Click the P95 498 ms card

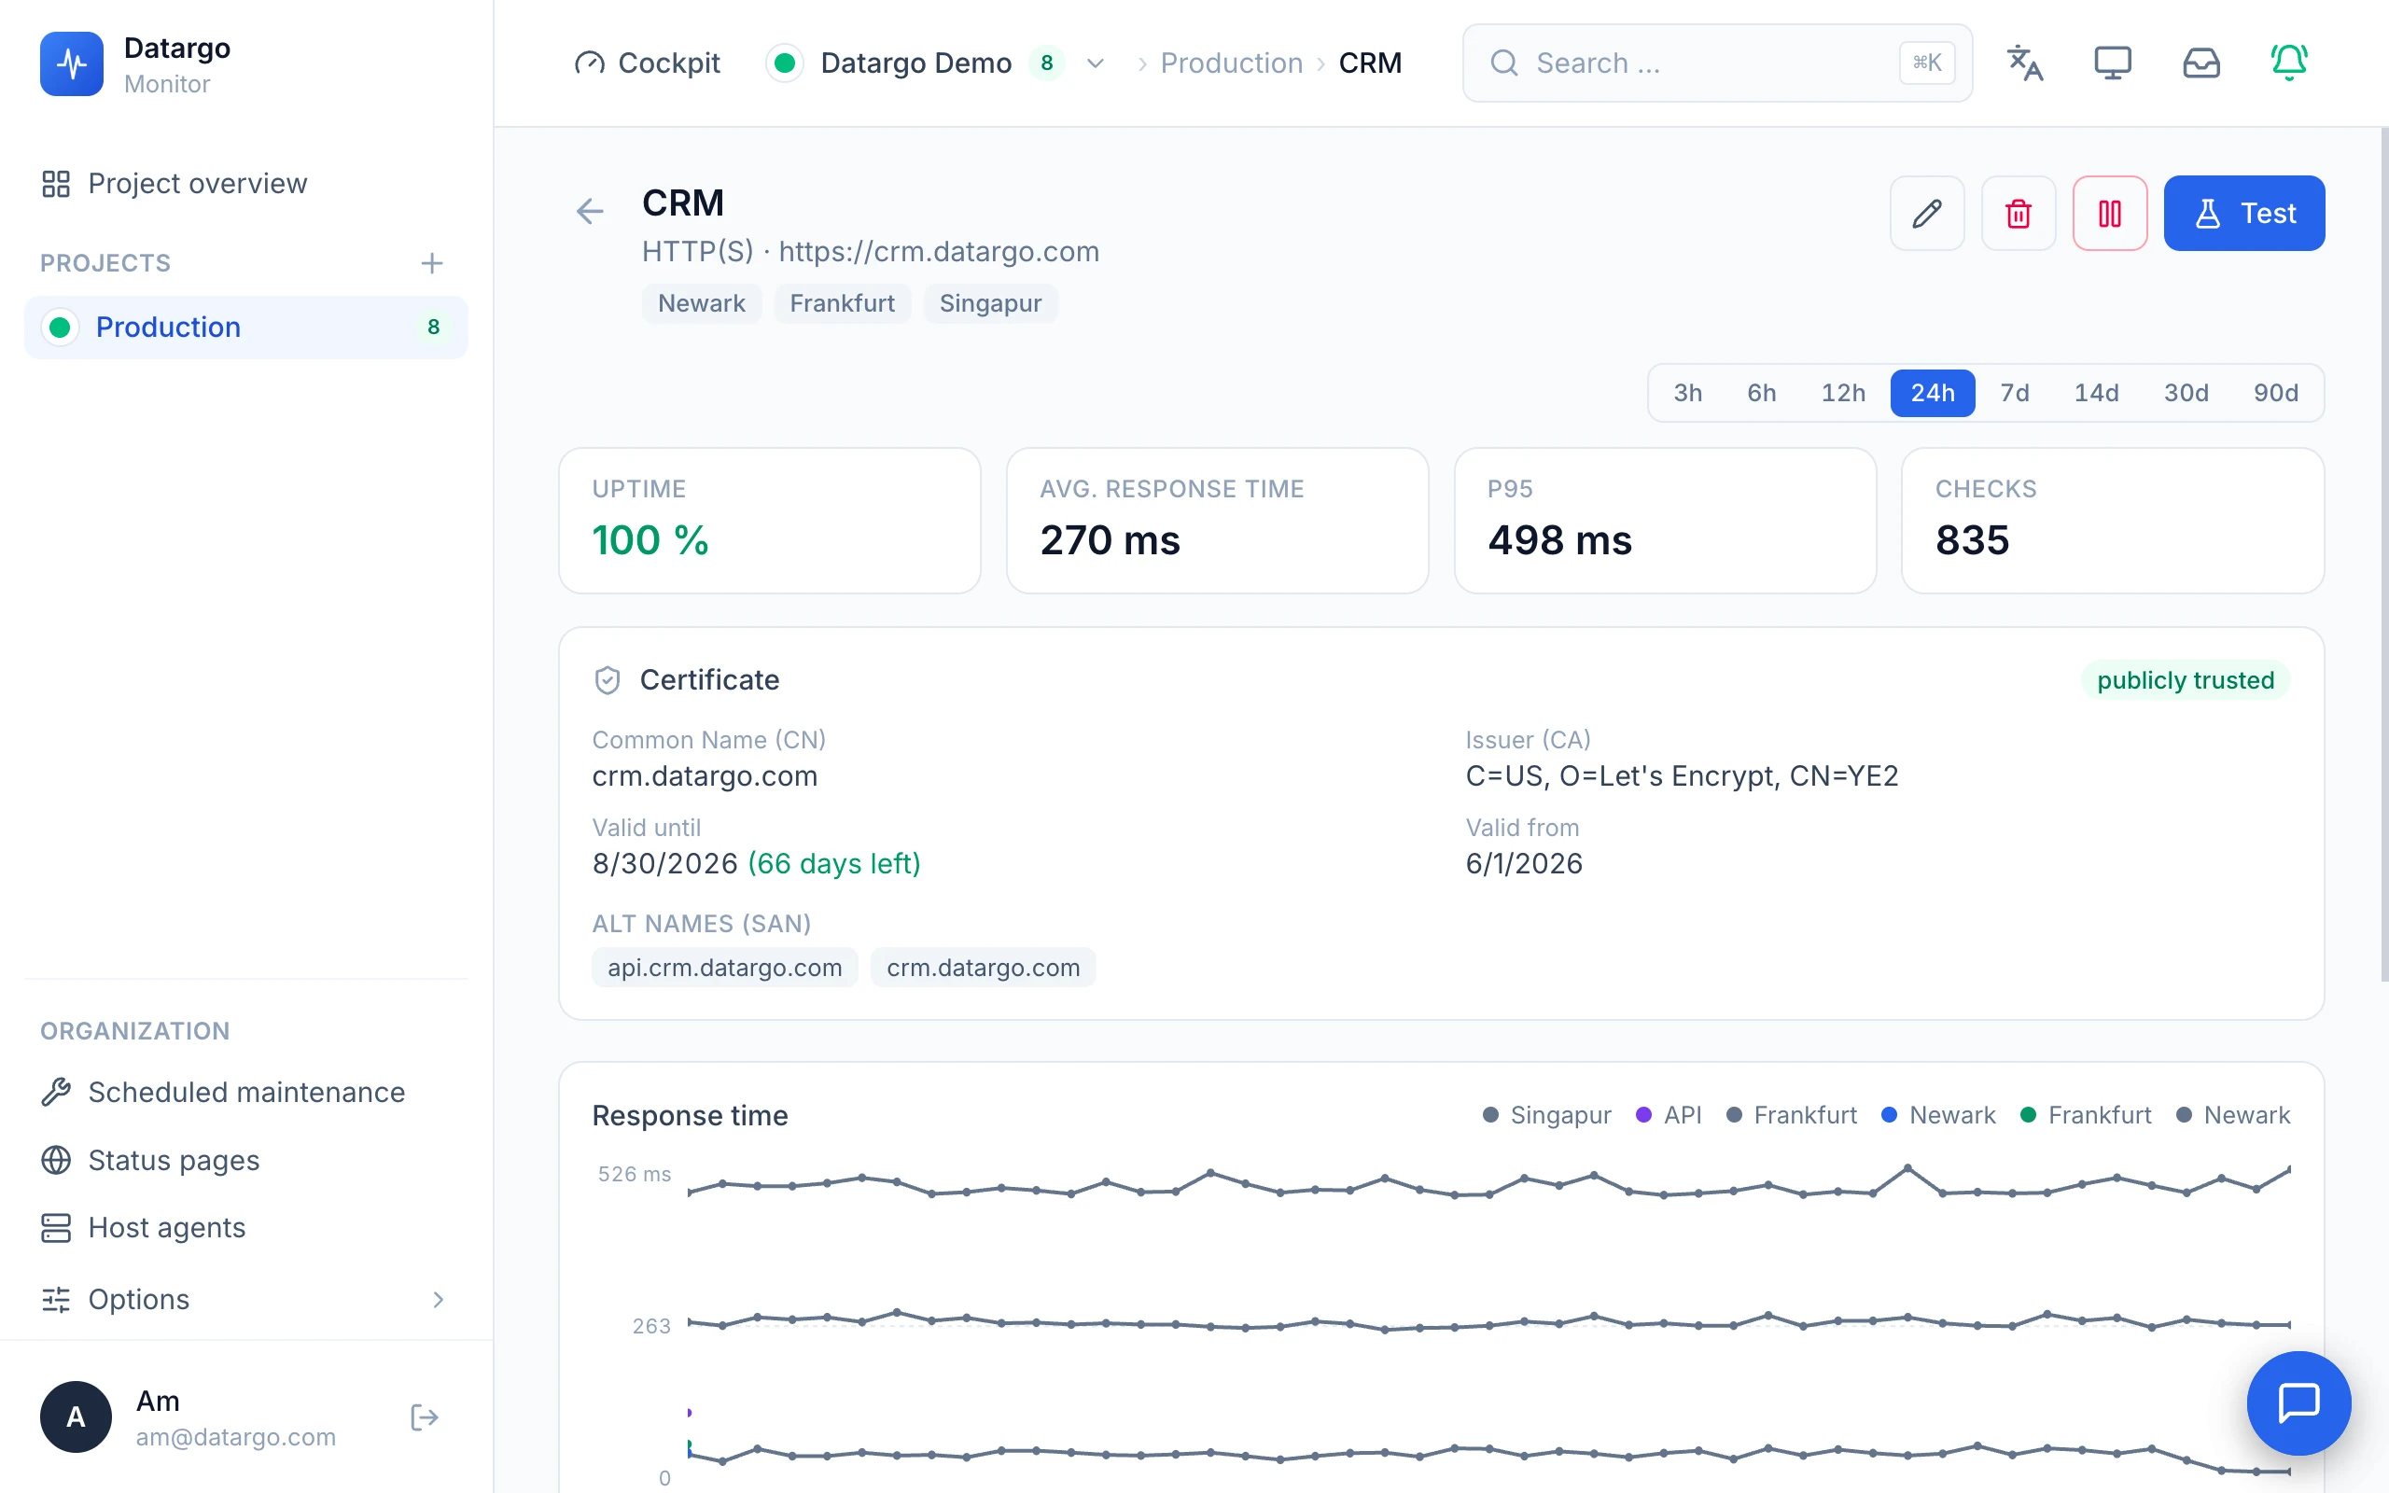1665,521
